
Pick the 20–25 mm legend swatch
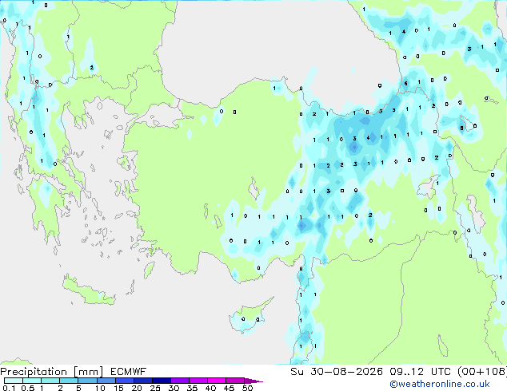tap(142, 381)
